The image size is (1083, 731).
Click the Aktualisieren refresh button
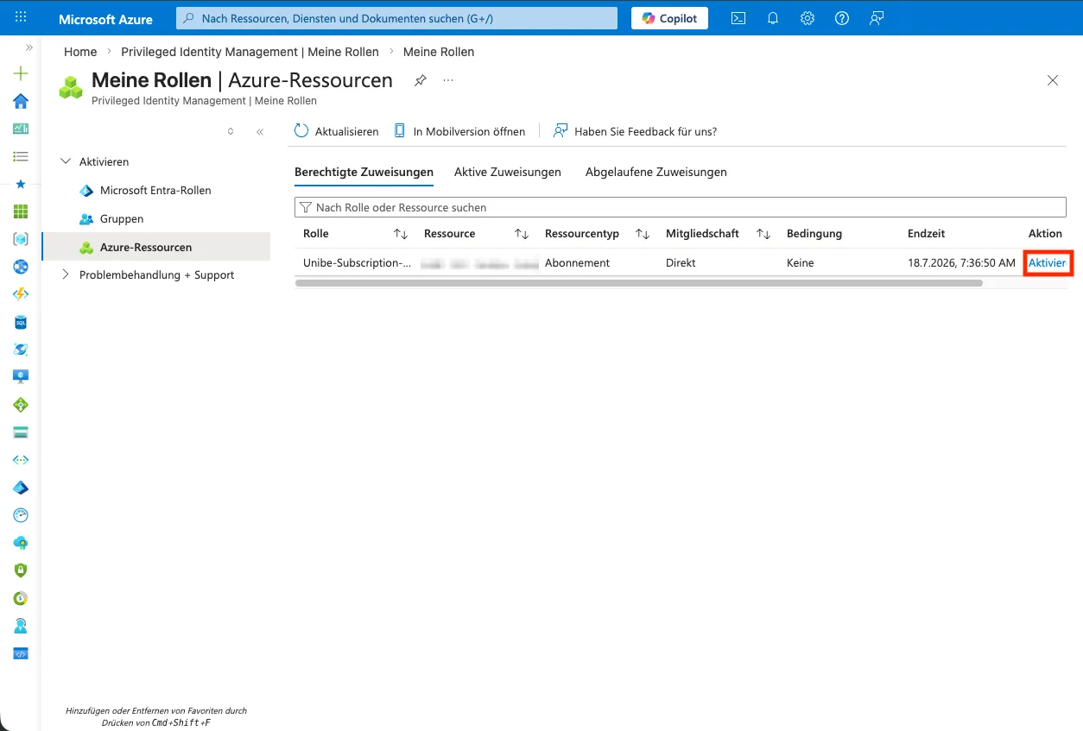click(337, 131)
